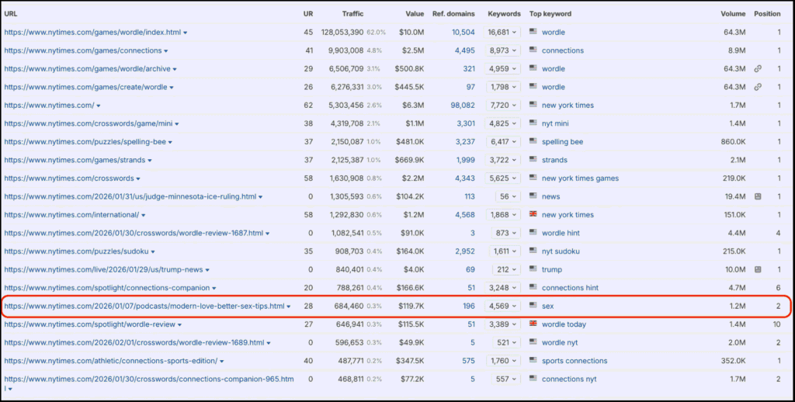Open keywords dropdown showing 4,569
The width and height of the screenshot is (795, 402).
(x=502, y=307)
